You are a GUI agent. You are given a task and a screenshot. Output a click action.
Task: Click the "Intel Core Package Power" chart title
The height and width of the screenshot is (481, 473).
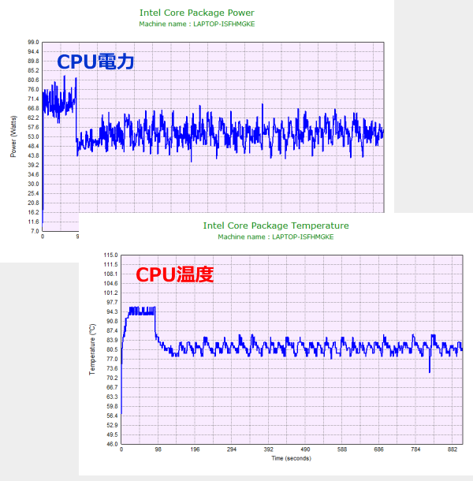(197, 13)
